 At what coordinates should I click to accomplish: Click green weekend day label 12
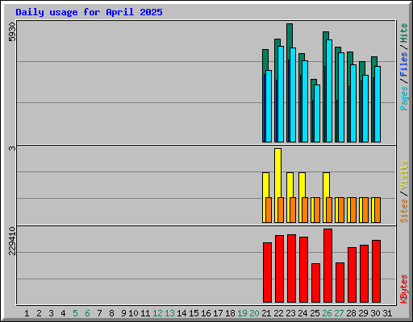[157, 313]
